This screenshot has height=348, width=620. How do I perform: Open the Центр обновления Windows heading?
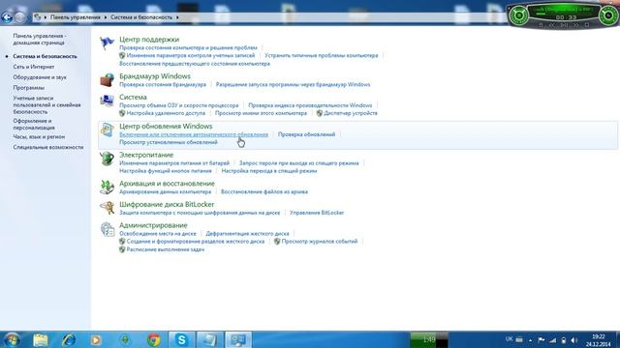coord(166,127)
